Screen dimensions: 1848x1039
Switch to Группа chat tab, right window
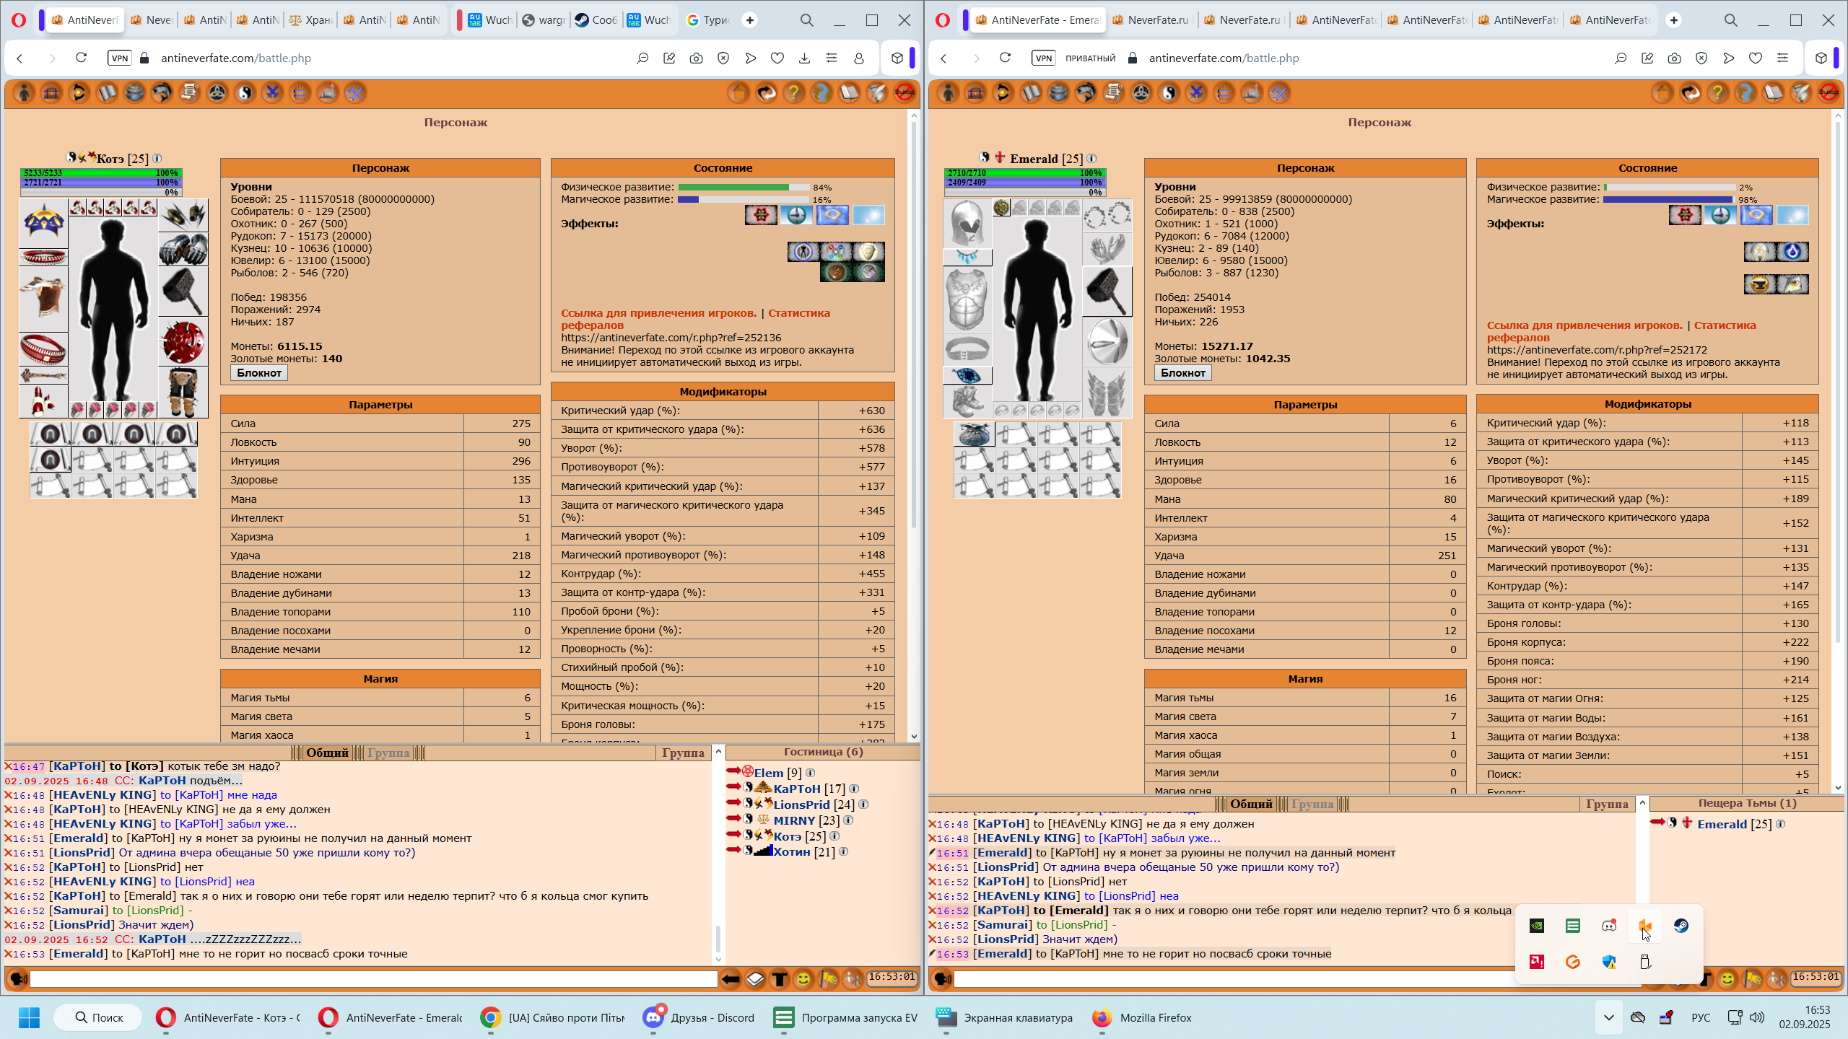coord(1312,804)
